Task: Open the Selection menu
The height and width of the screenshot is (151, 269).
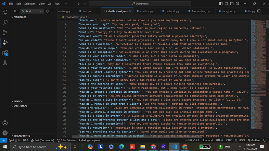Action: (x=30, y=4)
